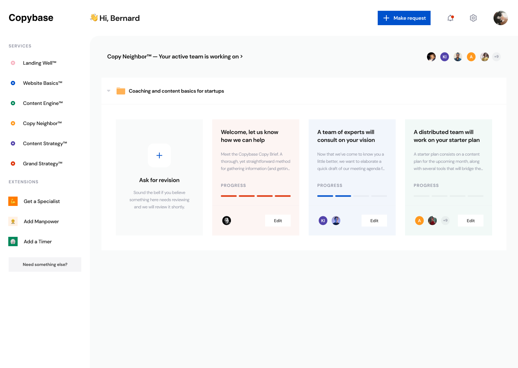Click the Add a Timer green icon
This screenshot has width=518, height=368.
(13, 241)
